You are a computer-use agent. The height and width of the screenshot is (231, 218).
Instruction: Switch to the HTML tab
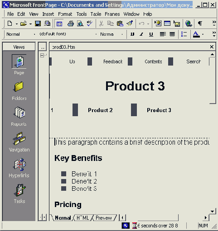click(x=83, y=218)
